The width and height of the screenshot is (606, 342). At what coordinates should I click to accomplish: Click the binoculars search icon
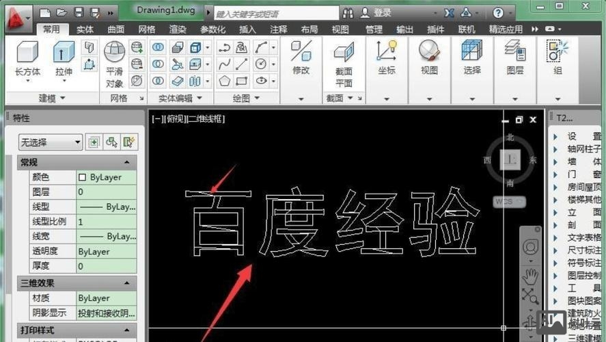pyautogui.click(x=348, y=13)
